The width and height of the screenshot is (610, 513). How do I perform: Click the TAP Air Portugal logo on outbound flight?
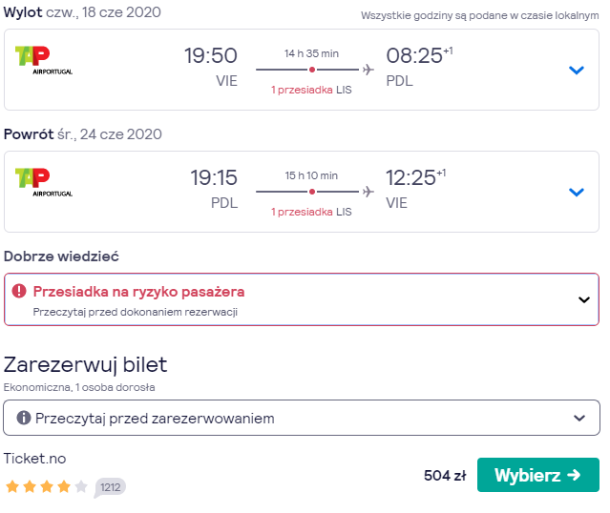click(x=44, y=60)
